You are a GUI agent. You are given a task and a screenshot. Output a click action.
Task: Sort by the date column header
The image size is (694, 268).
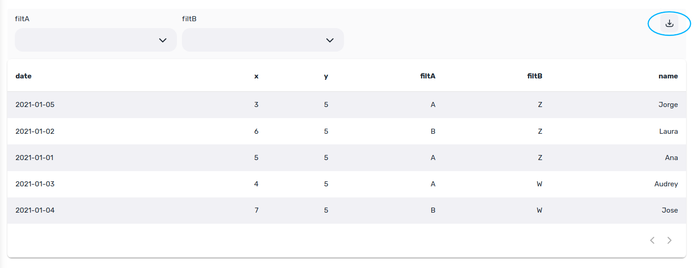(x=24, y=76)
